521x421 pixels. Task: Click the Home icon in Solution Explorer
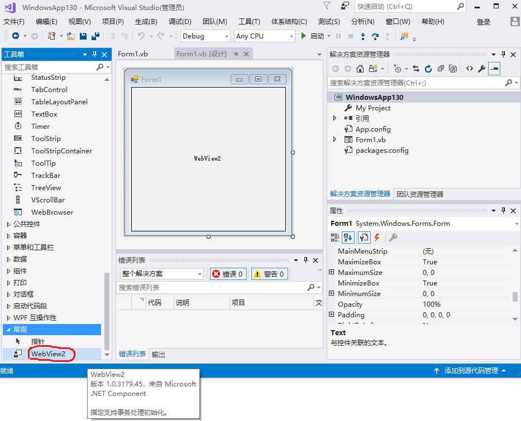tap(360, 69)
